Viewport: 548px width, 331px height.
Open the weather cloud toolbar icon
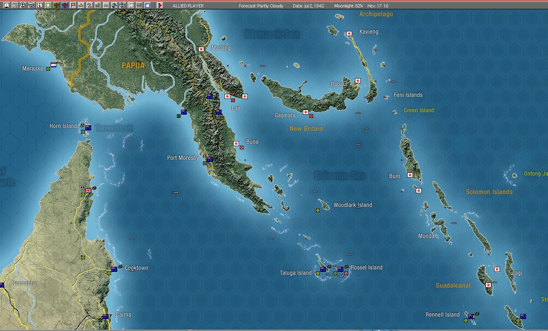pos(147,5)
